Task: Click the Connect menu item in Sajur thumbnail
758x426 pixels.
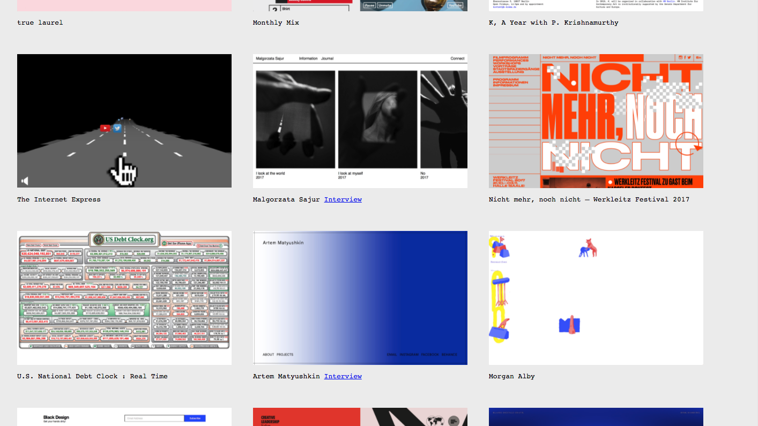Action: (457, 58)
